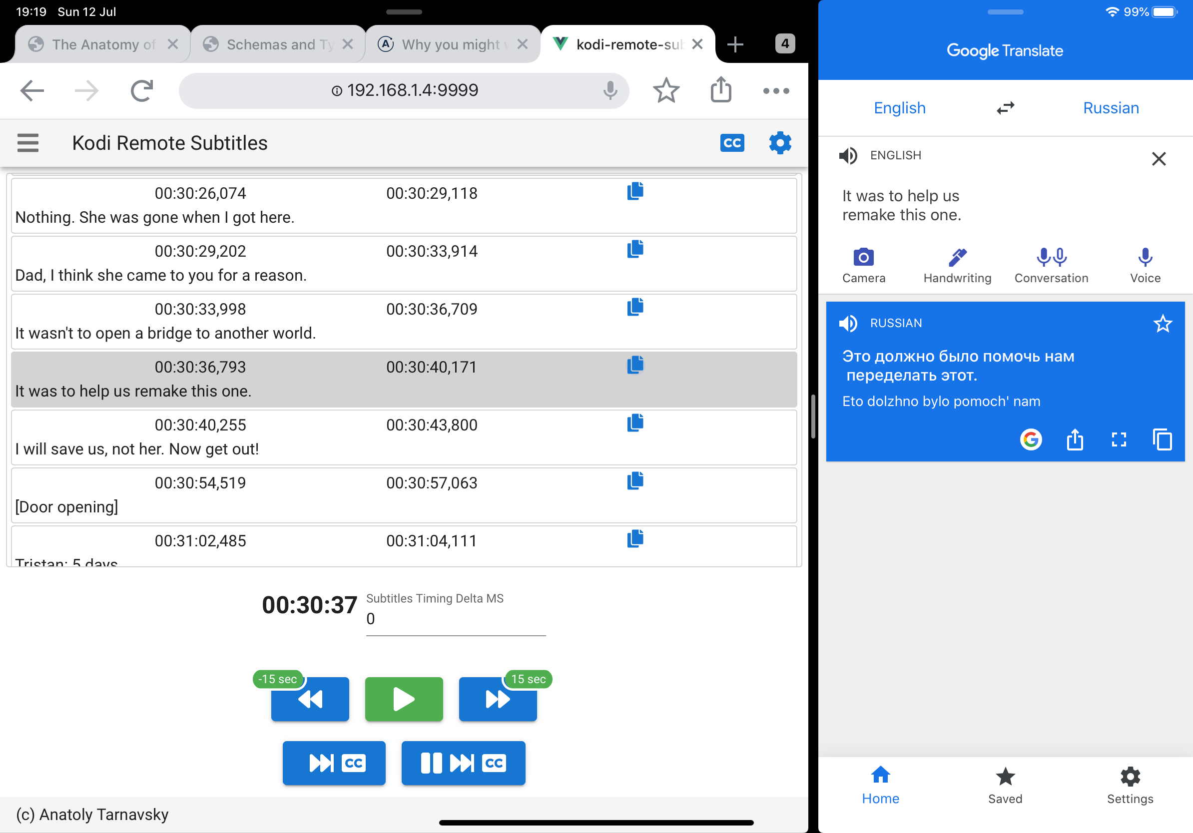Select the kodi-remote-sub tab

[x=628, y=44]
